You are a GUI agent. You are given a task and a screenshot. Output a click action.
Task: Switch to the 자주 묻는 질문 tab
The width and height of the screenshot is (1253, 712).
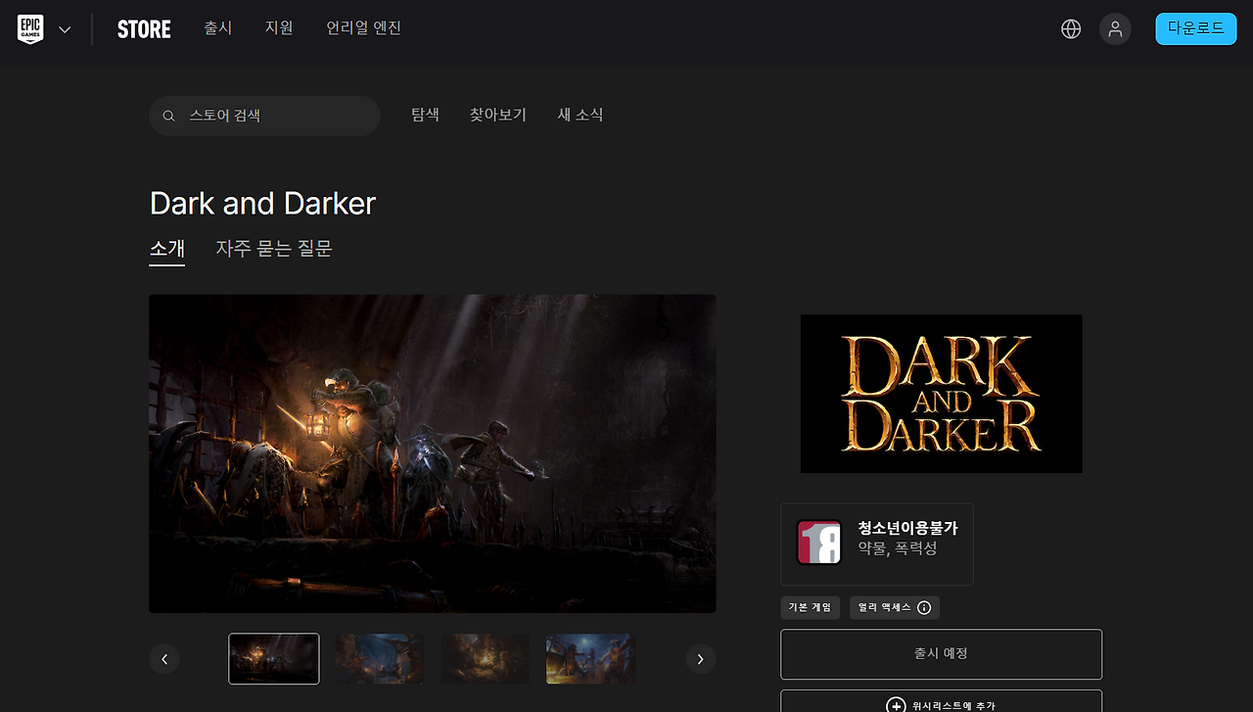[274, 249]
